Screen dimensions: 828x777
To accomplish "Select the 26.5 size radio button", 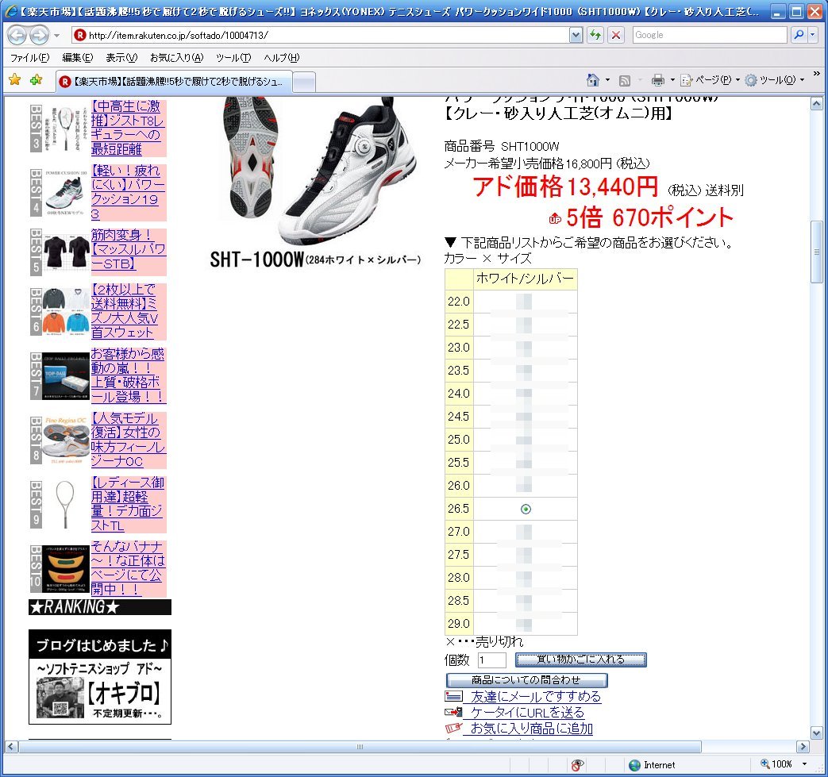I will [526, 509].
